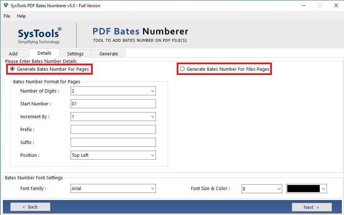Click the 'Position :' label

pyautogui.click(x=30, y=155)
